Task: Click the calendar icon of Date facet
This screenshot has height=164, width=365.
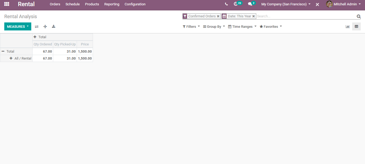Action: point(224,16)
